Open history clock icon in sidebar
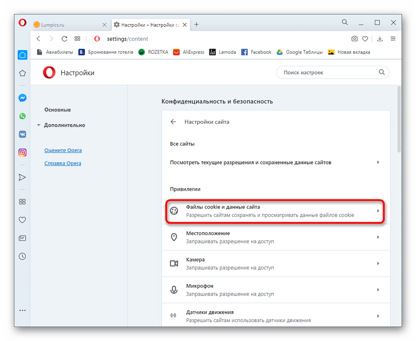This screenshot has height=341, width=416. (22, 256)
